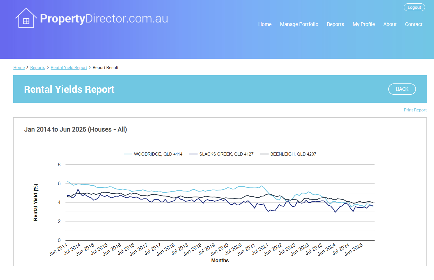The width and height of the screenshot is (434, 280).
Task: Follow the Reports breadcrumb link
Action: click(x=38, y=68)
